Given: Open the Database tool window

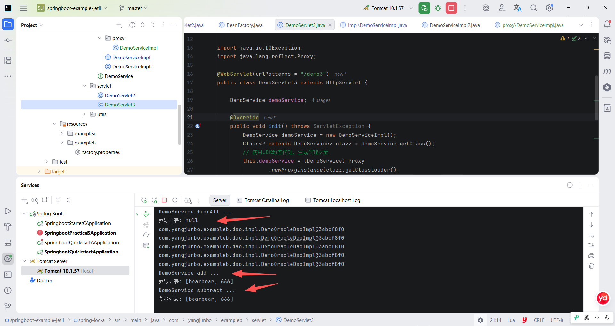Looking at the screenshot, I should [x=607, y=56].
